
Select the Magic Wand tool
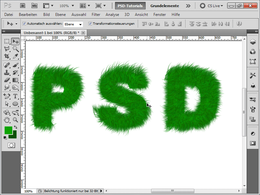coord(15,48)
